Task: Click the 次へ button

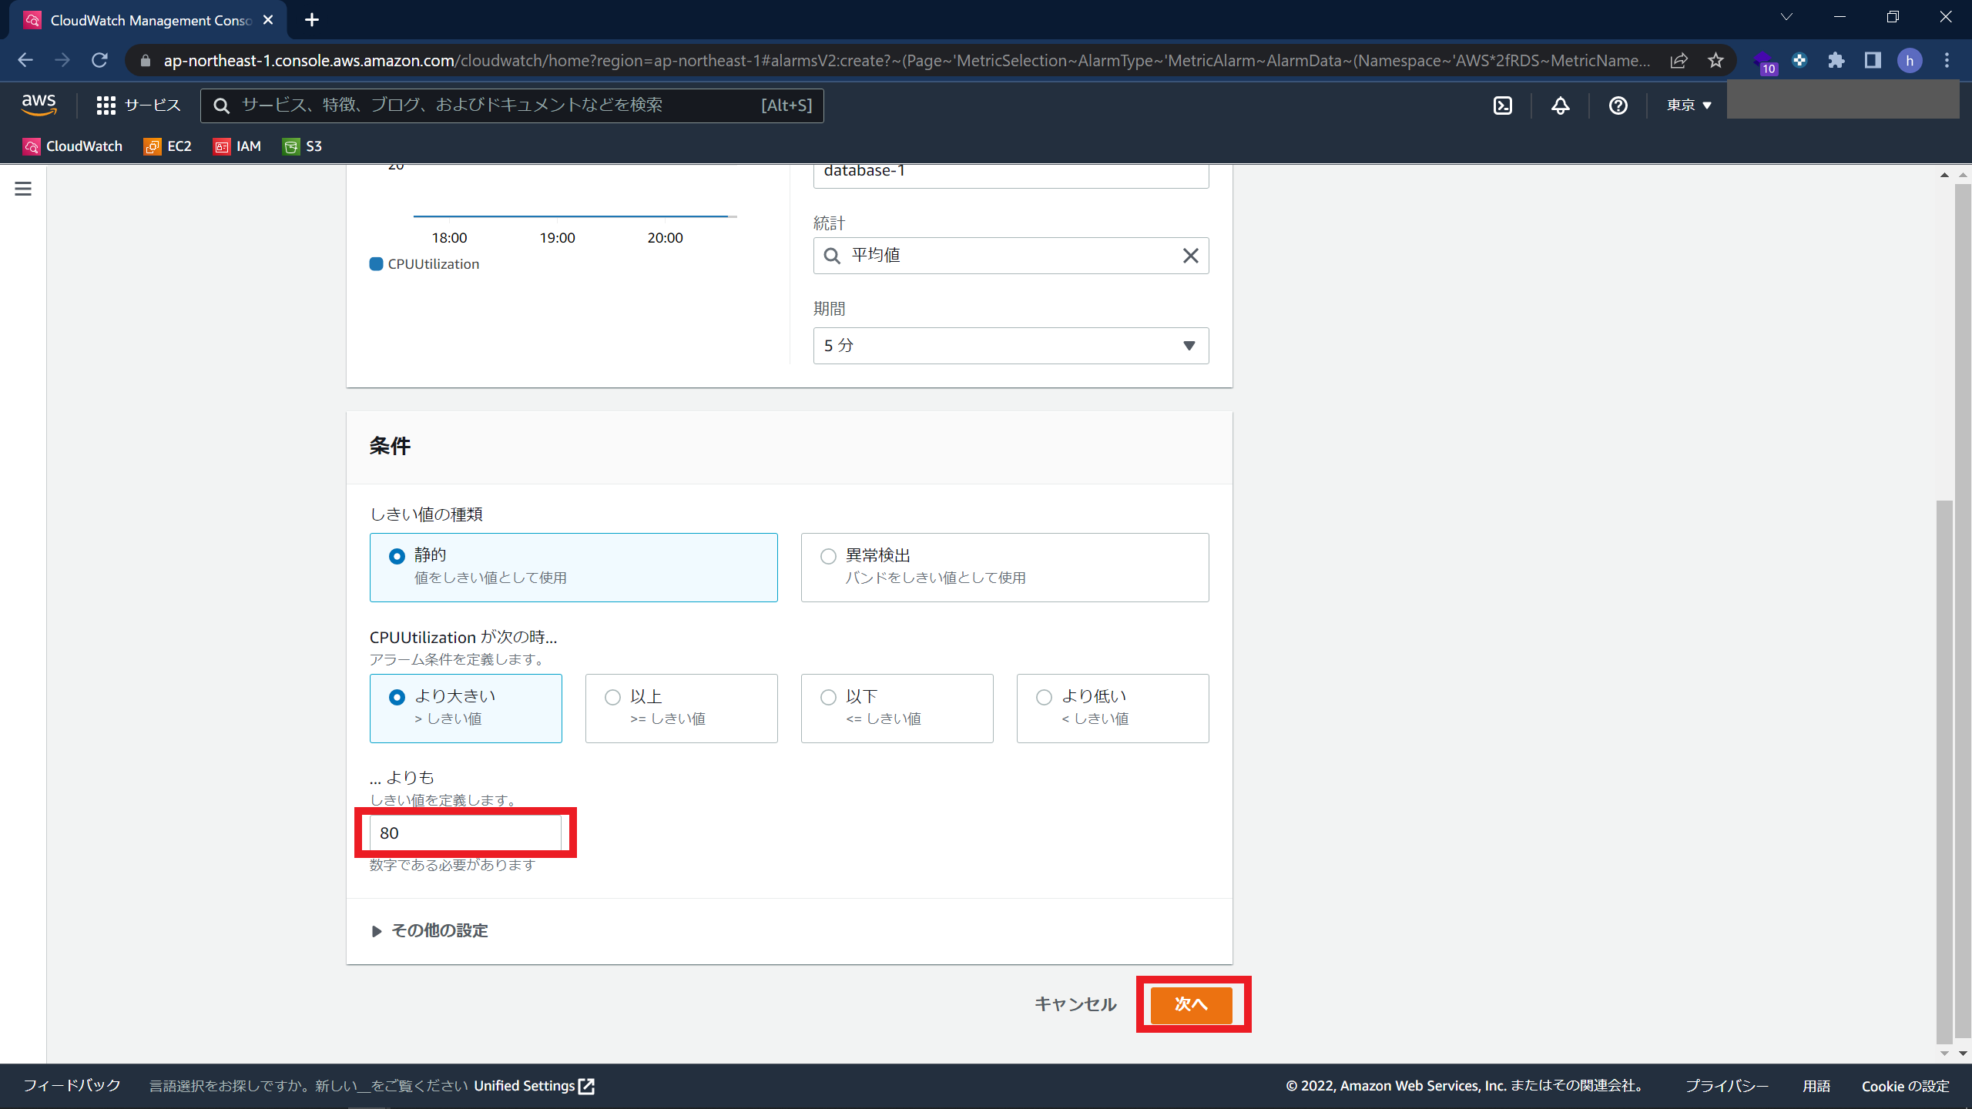Action: pyautogui.click(x=1191, y=1004)
